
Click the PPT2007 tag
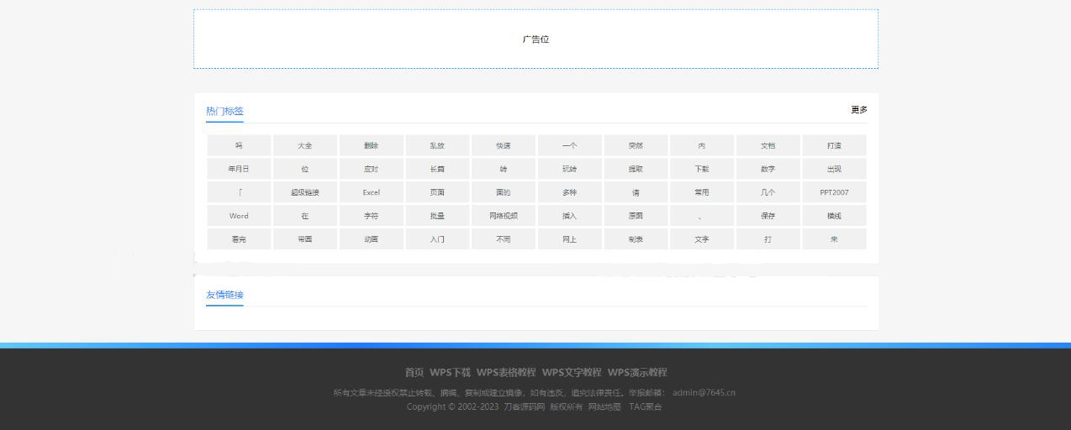tap(834, 192)
